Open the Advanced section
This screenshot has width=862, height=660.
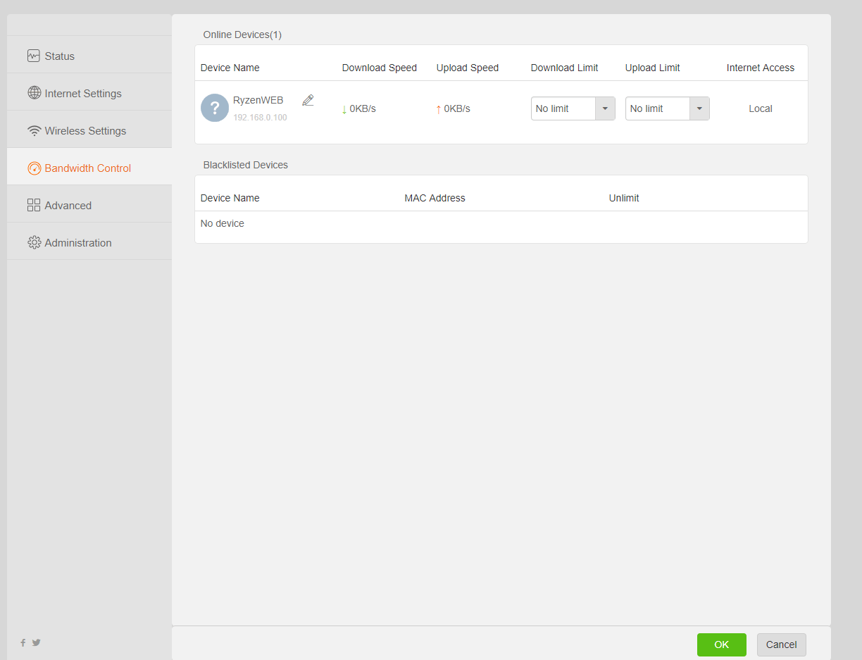click(x=68, y=206)
